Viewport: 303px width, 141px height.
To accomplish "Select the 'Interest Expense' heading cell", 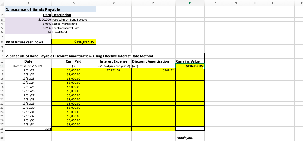I will click(114, 61).
